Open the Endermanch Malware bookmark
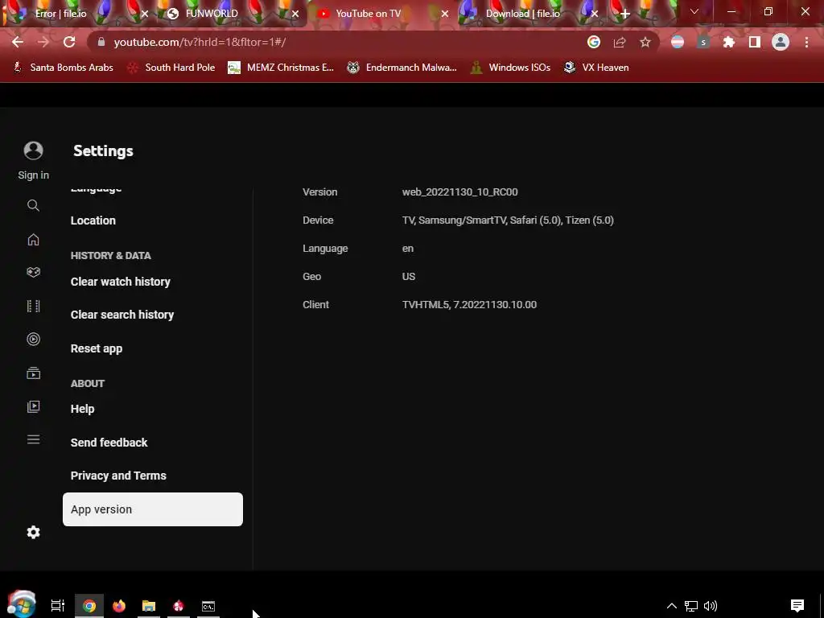The width and height of the screenshot is (824, 618). pos(402,68)
